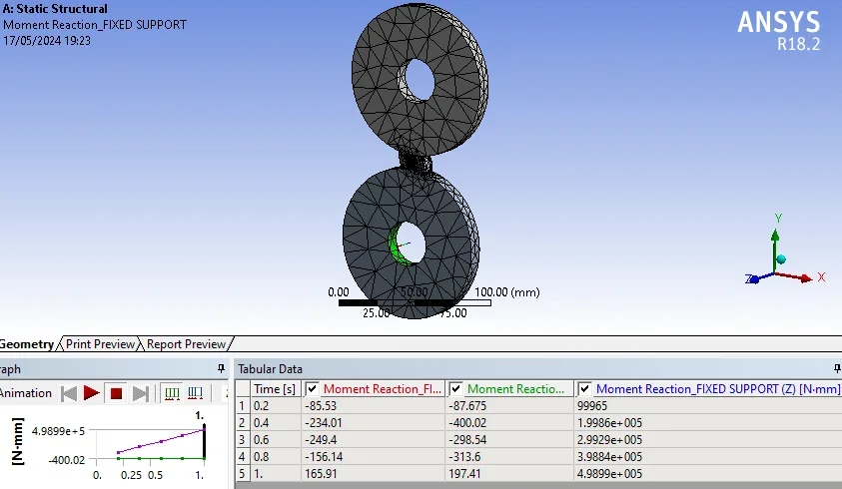Select row 3 in Tabular Data
842x489 pixels.
coord(244,439)
